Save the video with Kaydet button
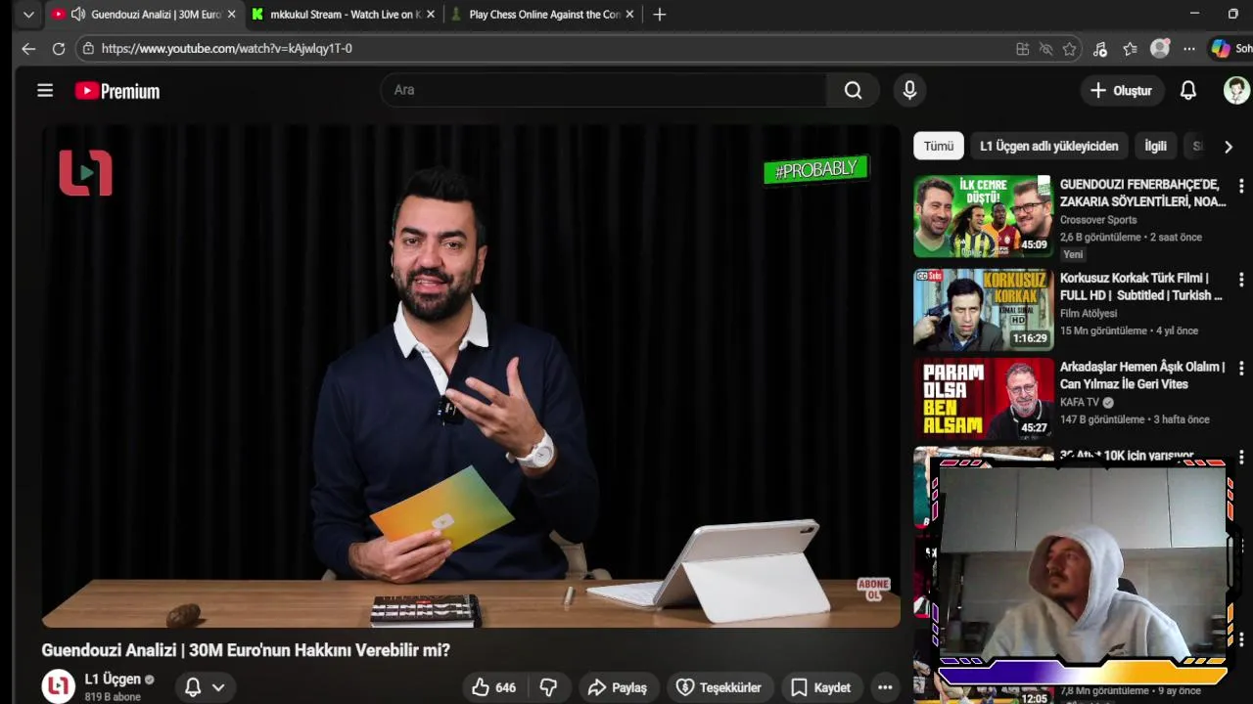1253x704 pixels. pos(820,687)
